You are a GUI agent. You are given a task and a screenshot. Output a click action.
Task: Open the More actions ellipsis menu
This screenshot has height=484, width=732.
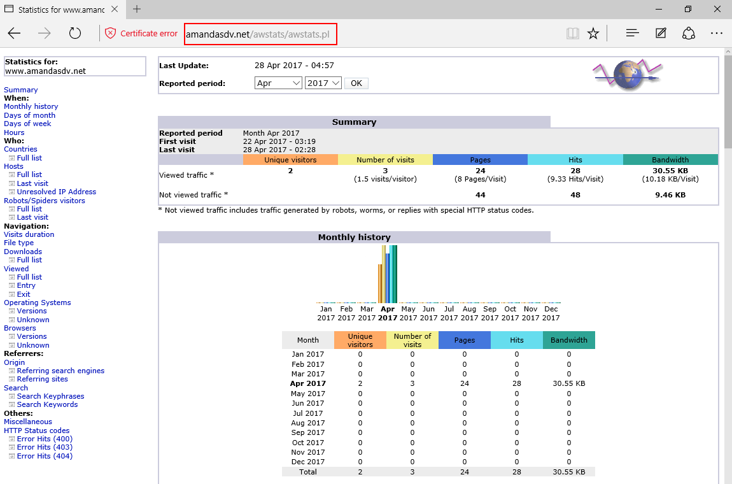(x=717, y=33)
